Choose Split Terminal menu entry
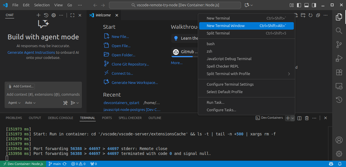The height and width of the screenshot is (167, 346). [247, 33]
